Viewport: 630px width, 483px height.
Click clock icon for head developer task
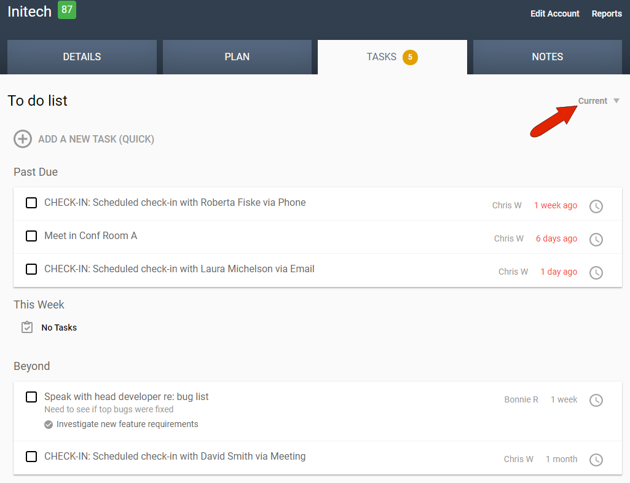click(596, 400)
